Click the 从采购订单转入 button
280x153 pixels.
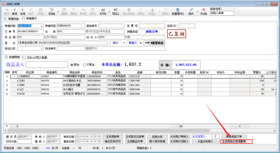180,137
